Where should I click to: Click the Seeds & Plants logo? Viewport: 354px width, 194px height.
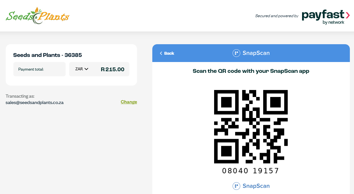[38, 16]
